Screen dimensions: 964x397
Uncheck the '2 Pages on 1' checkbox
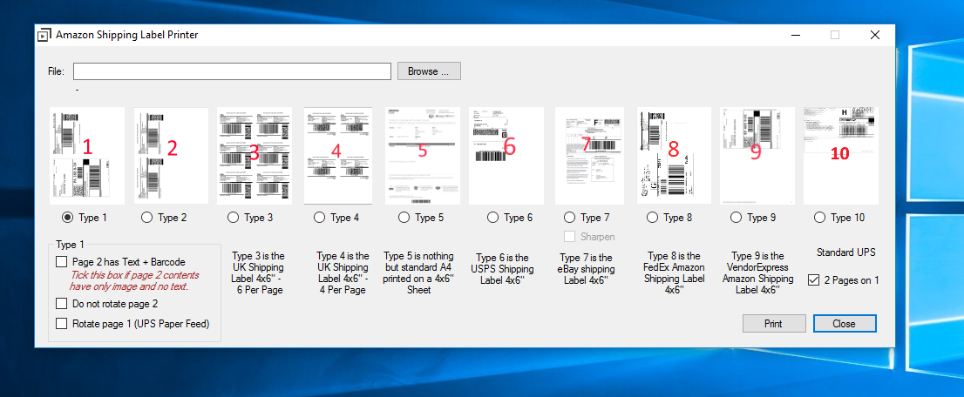point(813,279)
